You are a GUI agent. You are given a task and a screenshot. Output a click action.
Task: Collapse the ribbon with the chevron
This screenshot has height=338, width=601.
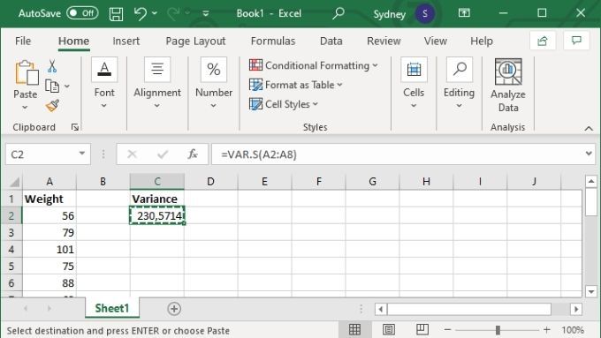[589, 128]
